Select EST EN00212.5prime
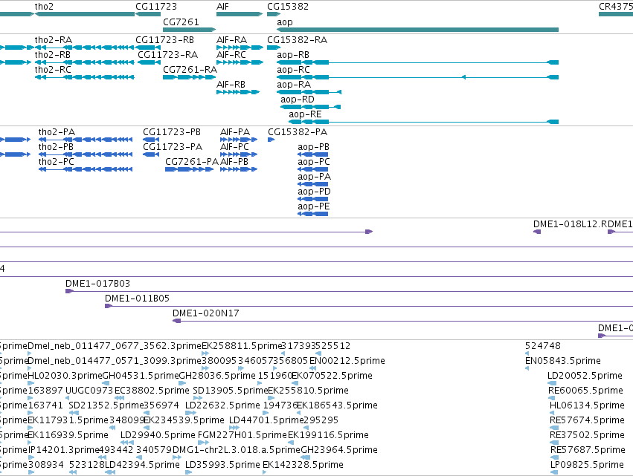Screen dimensions: 633x476 [x=347, y=361]
